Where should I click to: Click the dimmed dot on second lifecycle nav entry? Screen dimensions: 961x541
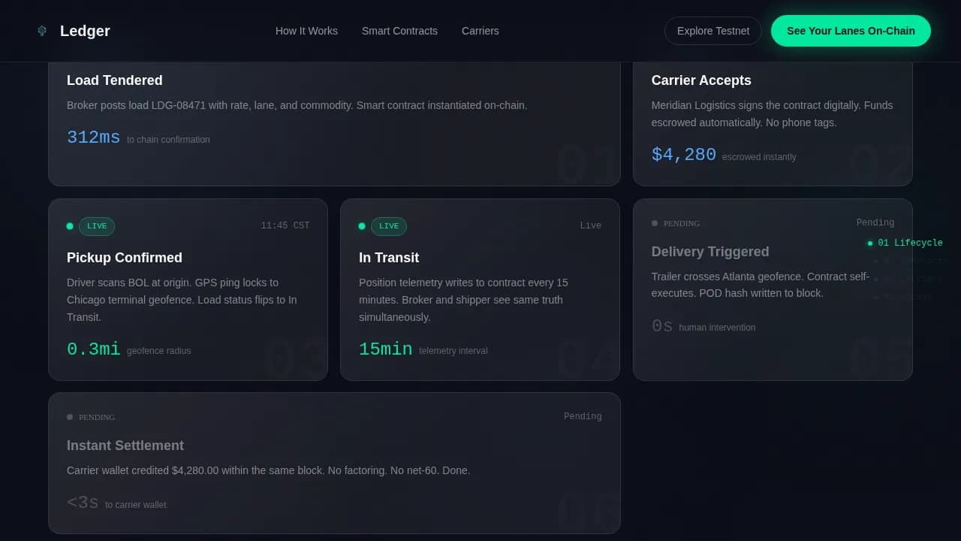point(875,261)
